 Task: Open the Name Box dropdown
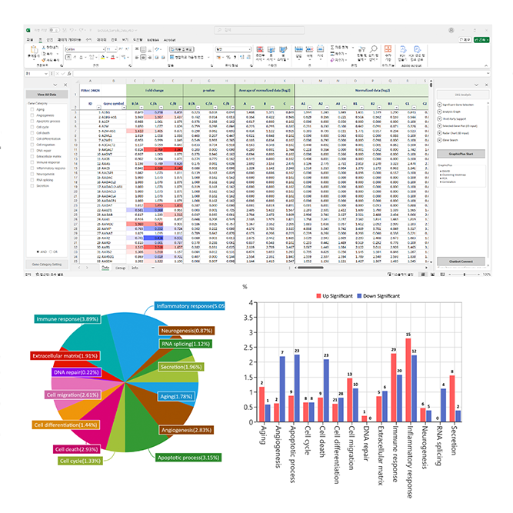click(45, 74)
